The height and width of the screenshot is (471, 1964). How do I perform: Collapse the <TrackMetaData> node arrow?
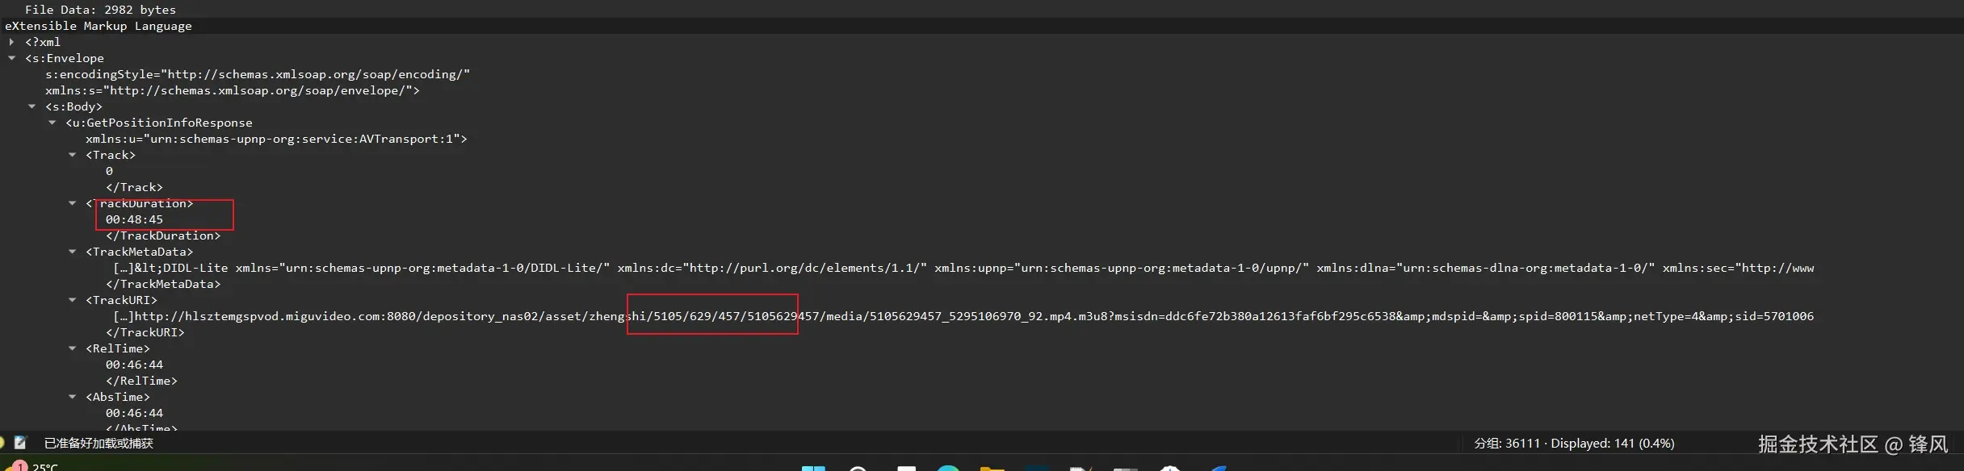pyautogui.click(x=72, y=252)
